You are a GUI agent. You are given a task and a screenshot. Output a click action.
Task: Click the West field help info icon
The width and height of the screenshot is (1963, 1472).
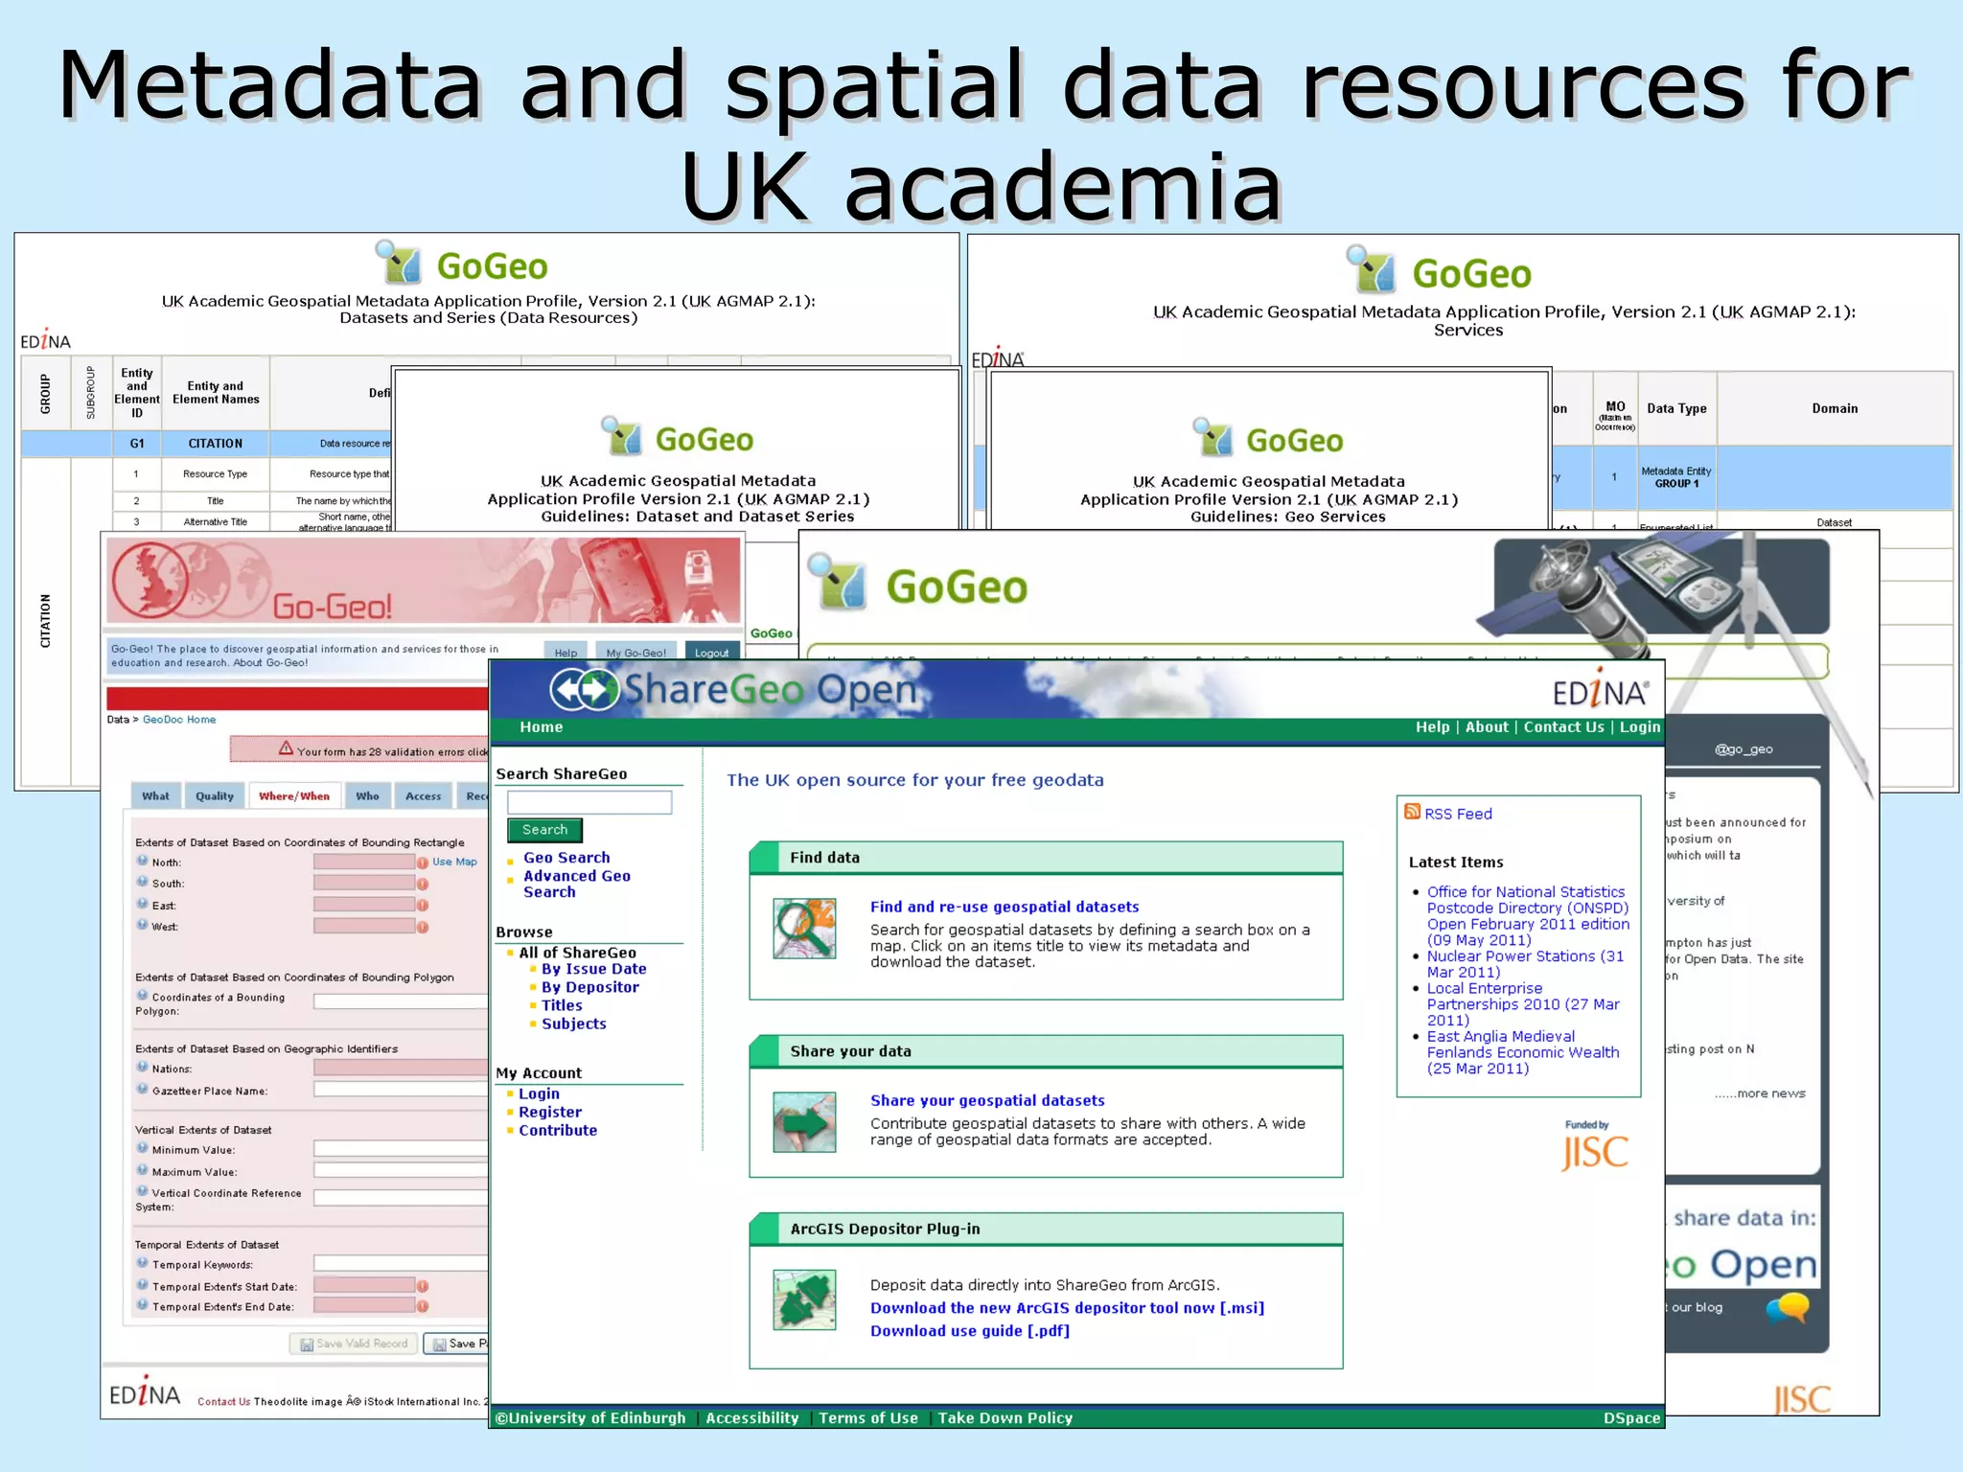point(143,925)
